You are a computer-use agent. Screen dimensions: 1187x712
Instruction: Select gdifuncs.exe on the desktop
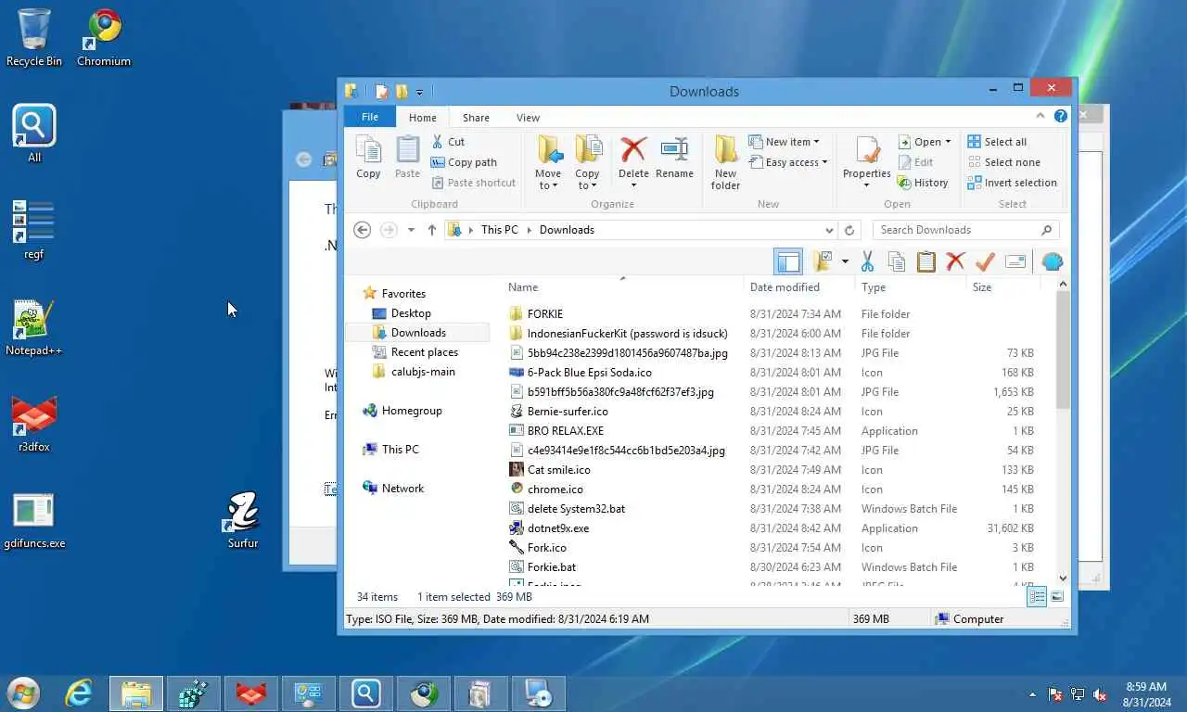33,520
